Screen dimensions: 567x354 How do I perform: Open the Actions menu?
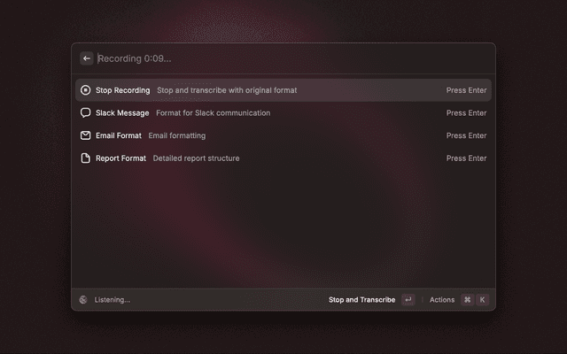pos(442,300)
